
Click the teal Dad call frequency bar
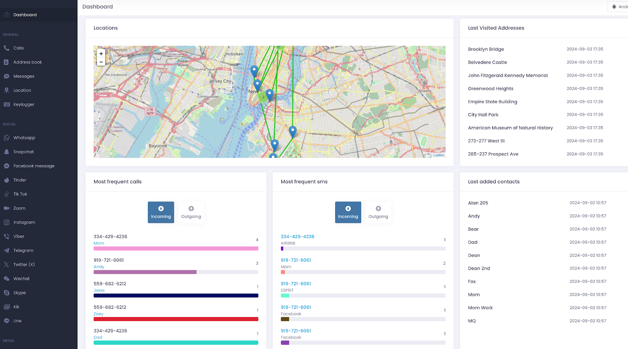click(x=176, y=342)
